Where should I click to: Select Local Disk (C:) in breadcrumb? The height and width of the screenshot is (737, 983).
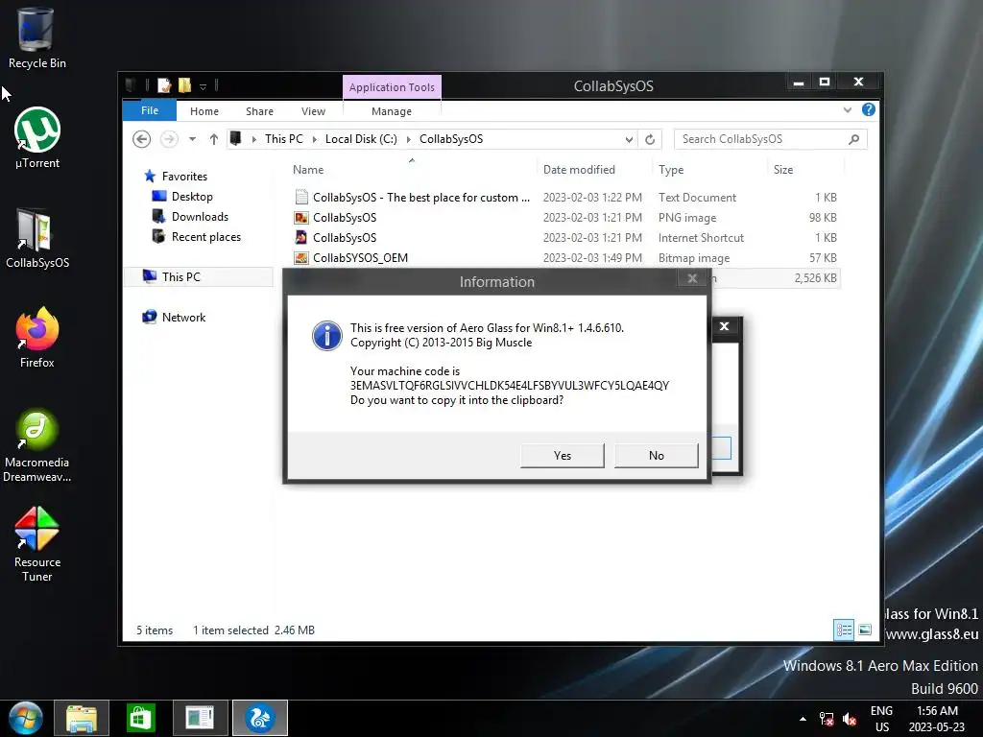coord(361,139)
